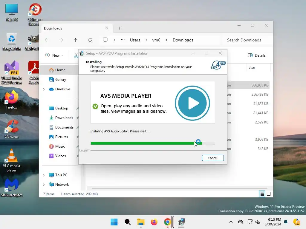306x229 pixels.
Task: Open Malwarebytes desktop shortcut
Action: coord(12,188)
